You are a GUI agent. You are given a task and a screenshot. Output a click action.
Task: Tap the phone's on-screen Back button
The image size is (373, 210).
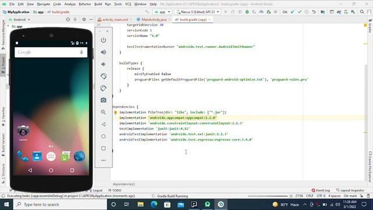coord(30,170)
